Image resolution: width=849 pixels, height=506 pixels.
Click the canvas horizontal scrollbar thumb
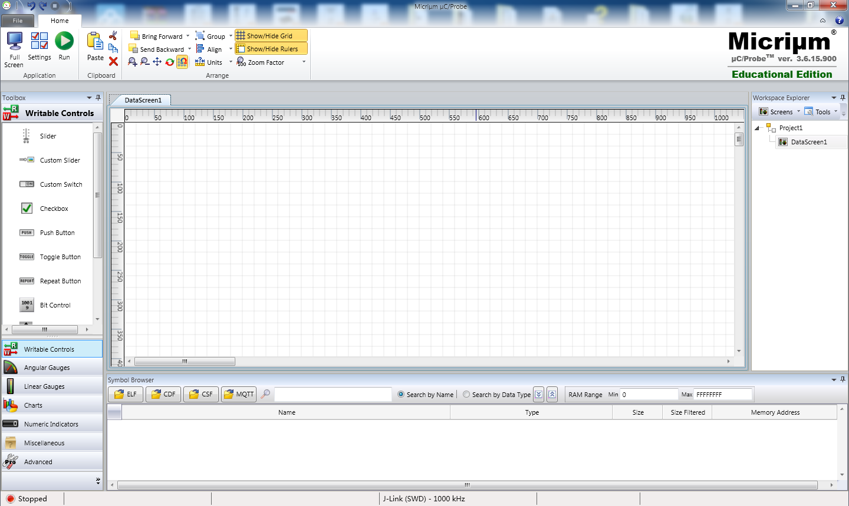click(x=185, y=361)
